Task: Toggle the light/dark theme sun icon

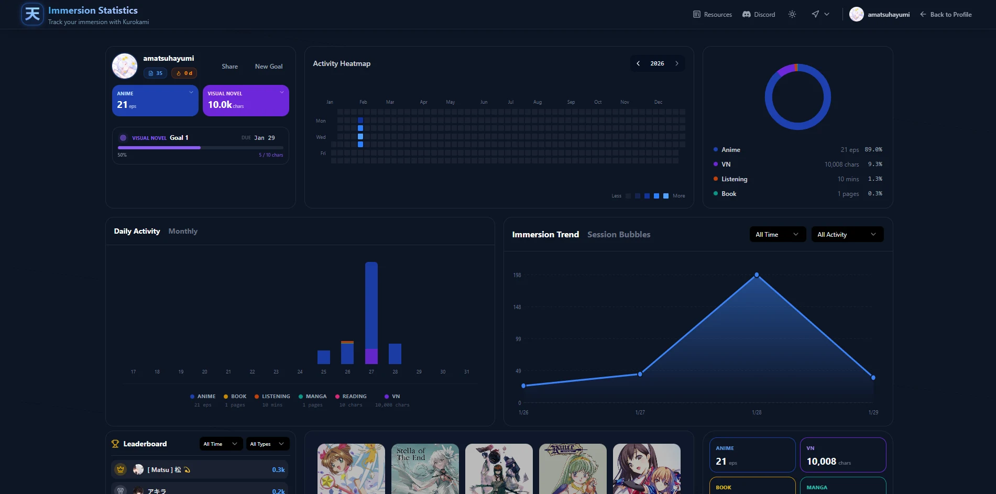Action: (792, 15)
